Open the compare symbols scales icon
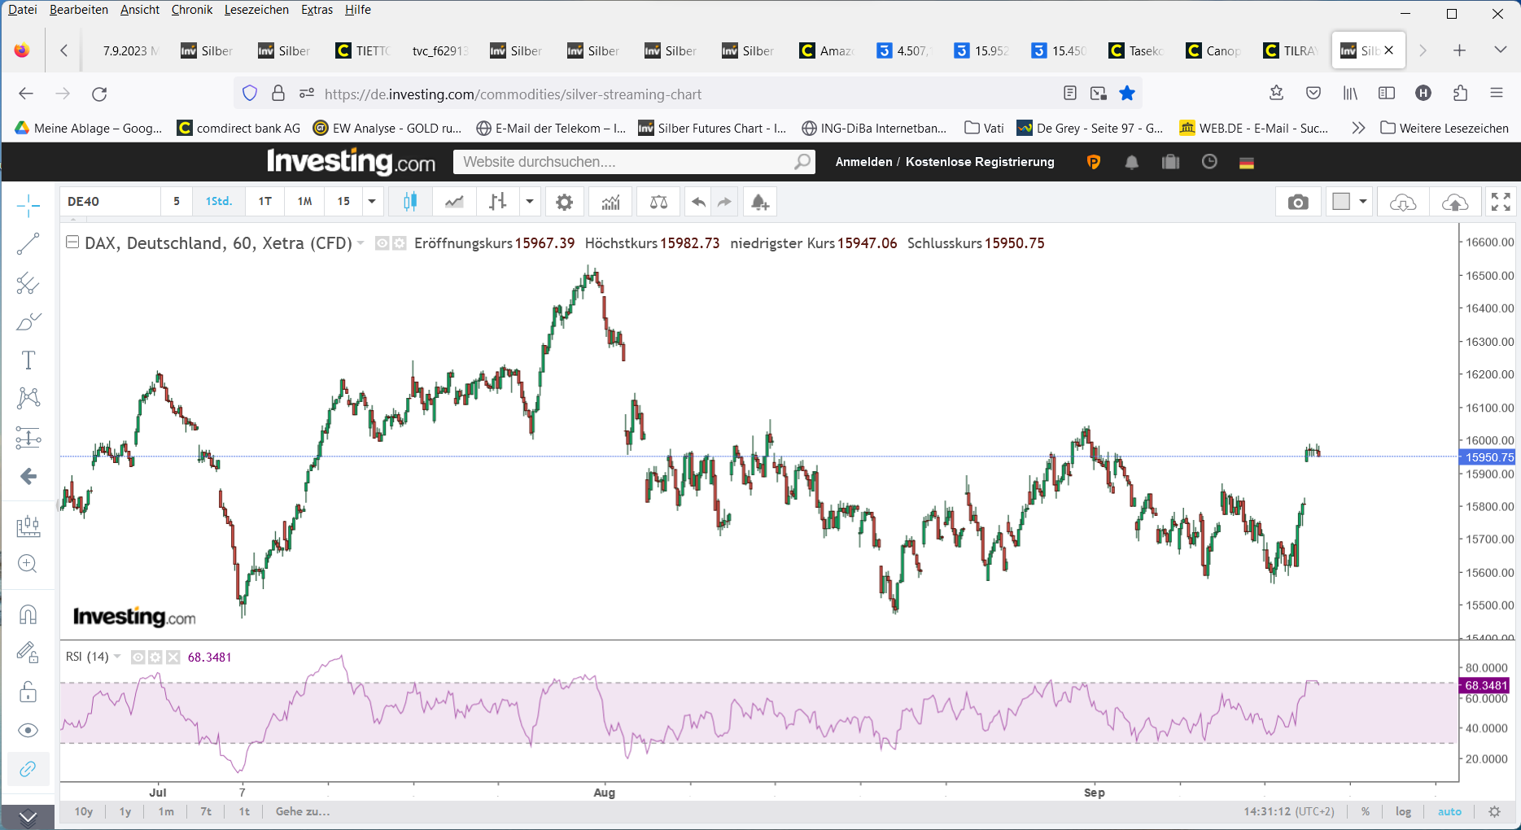 (x=658, y=202)
